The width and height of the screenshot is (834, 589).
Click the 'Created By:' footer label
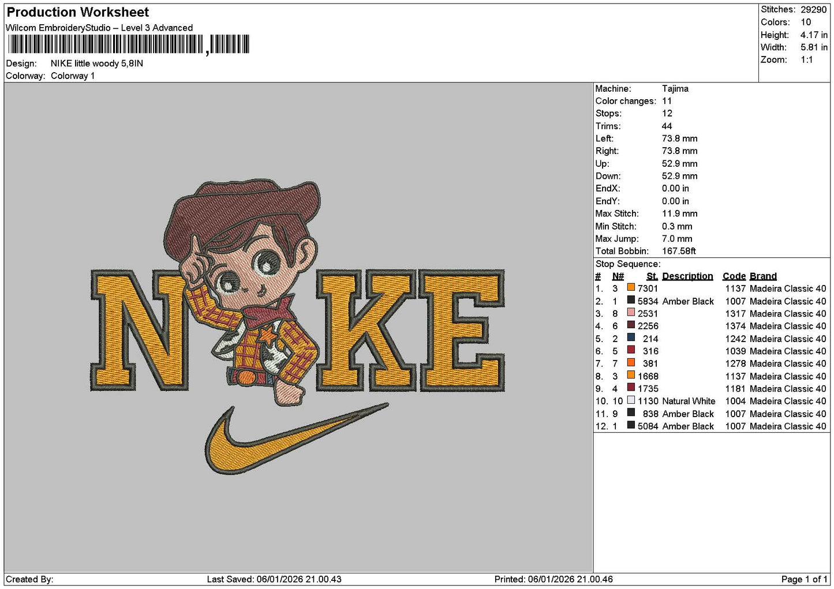pos(29,579)
